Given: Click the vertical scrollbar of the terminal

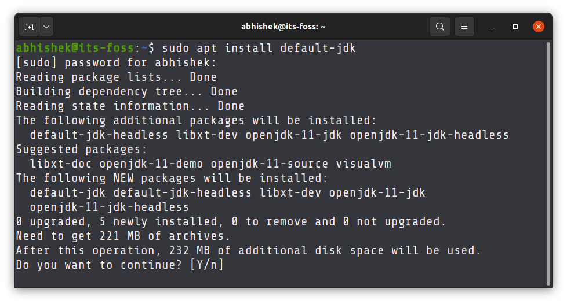Looking at the screenshot, I should 548,164.
